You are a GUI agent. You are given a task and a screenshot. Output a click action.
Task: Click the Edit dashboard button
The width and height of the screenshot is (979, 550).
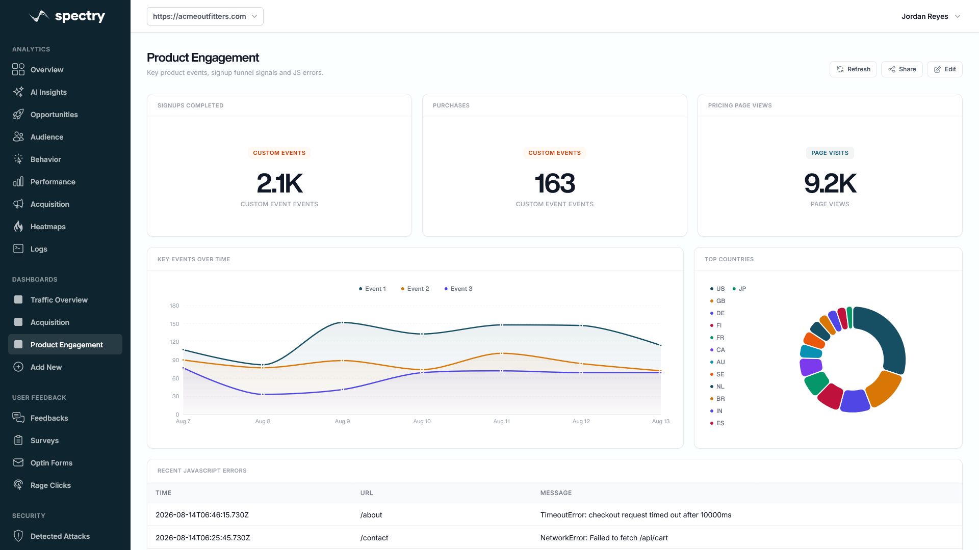(x=944, y=69)
